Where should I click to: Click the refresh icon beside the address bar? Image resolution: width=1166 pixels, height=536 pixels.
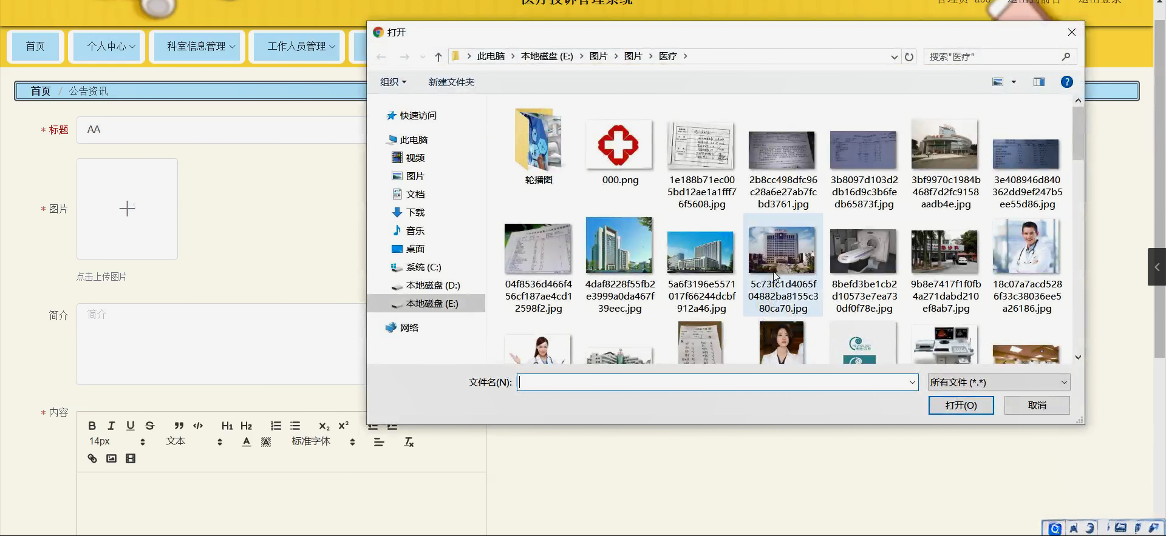tap(909, 57)
